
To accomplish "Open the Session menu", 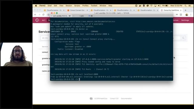I will click(69, 5).
